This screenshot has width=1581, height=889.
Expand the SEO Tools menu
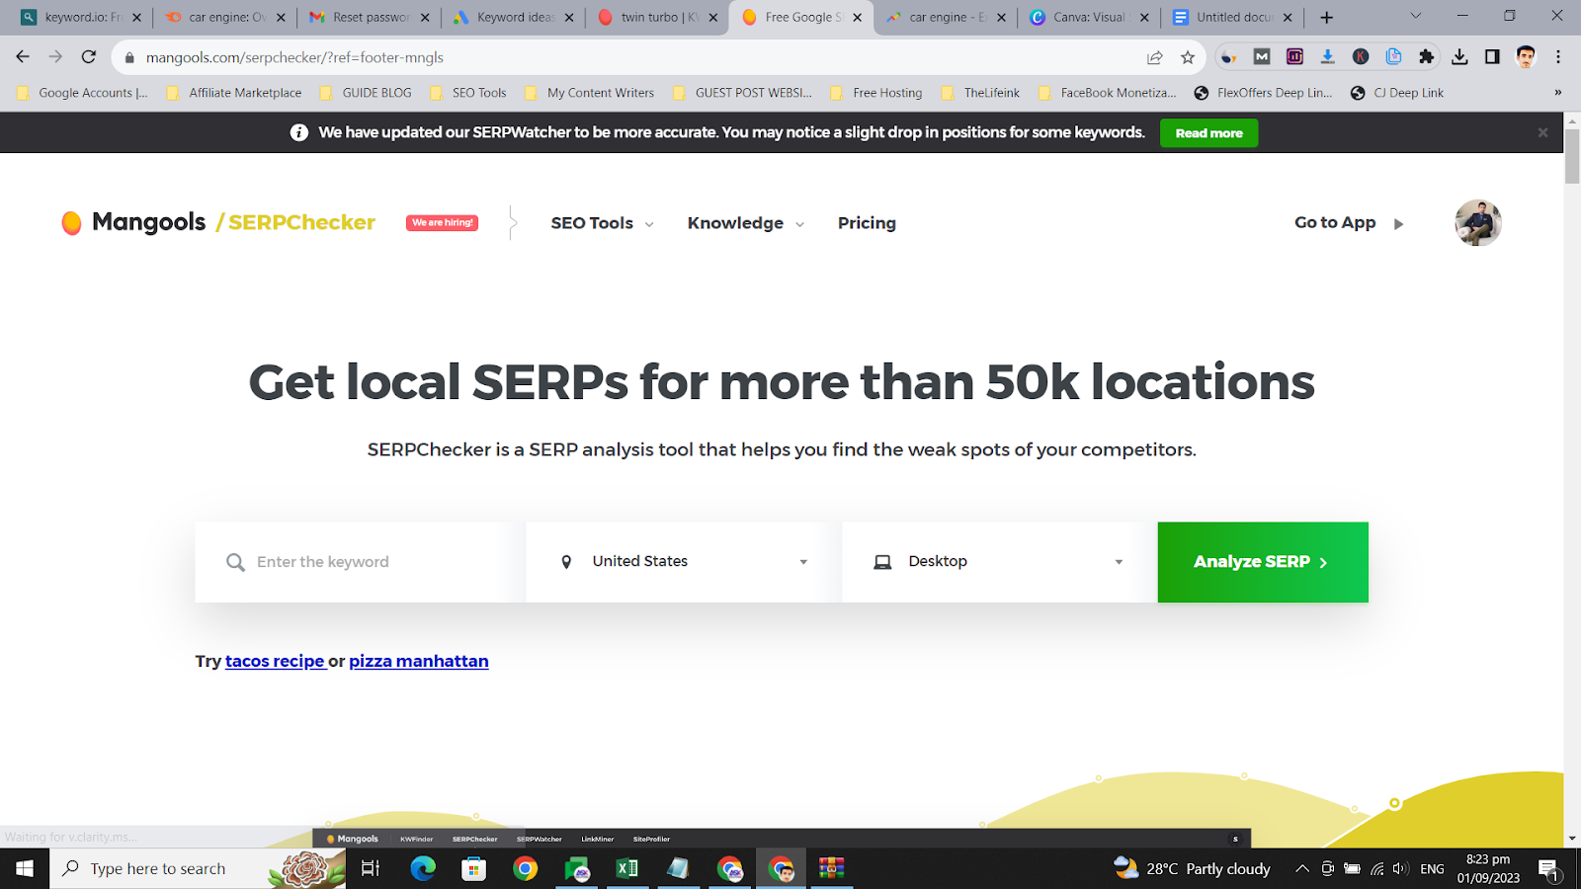(602, 223)
